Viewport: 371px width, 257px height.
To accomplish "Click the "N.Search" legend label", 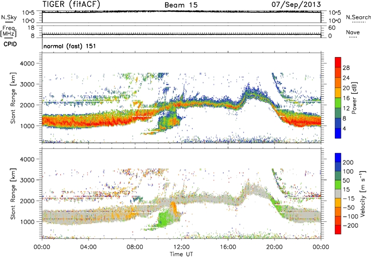I will pyautogui.click(x=358, y=17).
